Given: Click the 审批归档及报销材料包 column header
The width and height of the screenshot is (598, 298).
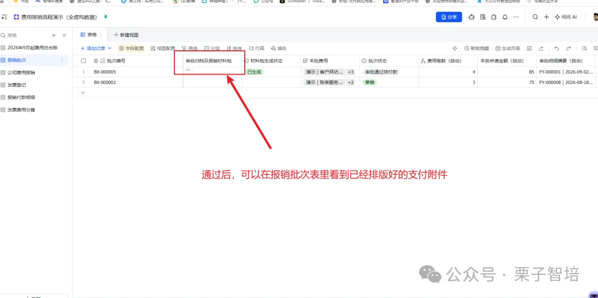Looking at the screenshot, I should click(209, 61).
